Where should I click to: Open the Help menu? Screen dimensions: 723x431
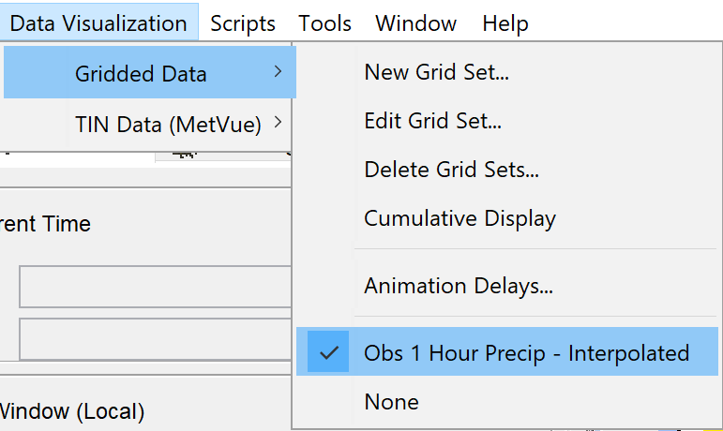pyautogui.click(x=505, y=22)
